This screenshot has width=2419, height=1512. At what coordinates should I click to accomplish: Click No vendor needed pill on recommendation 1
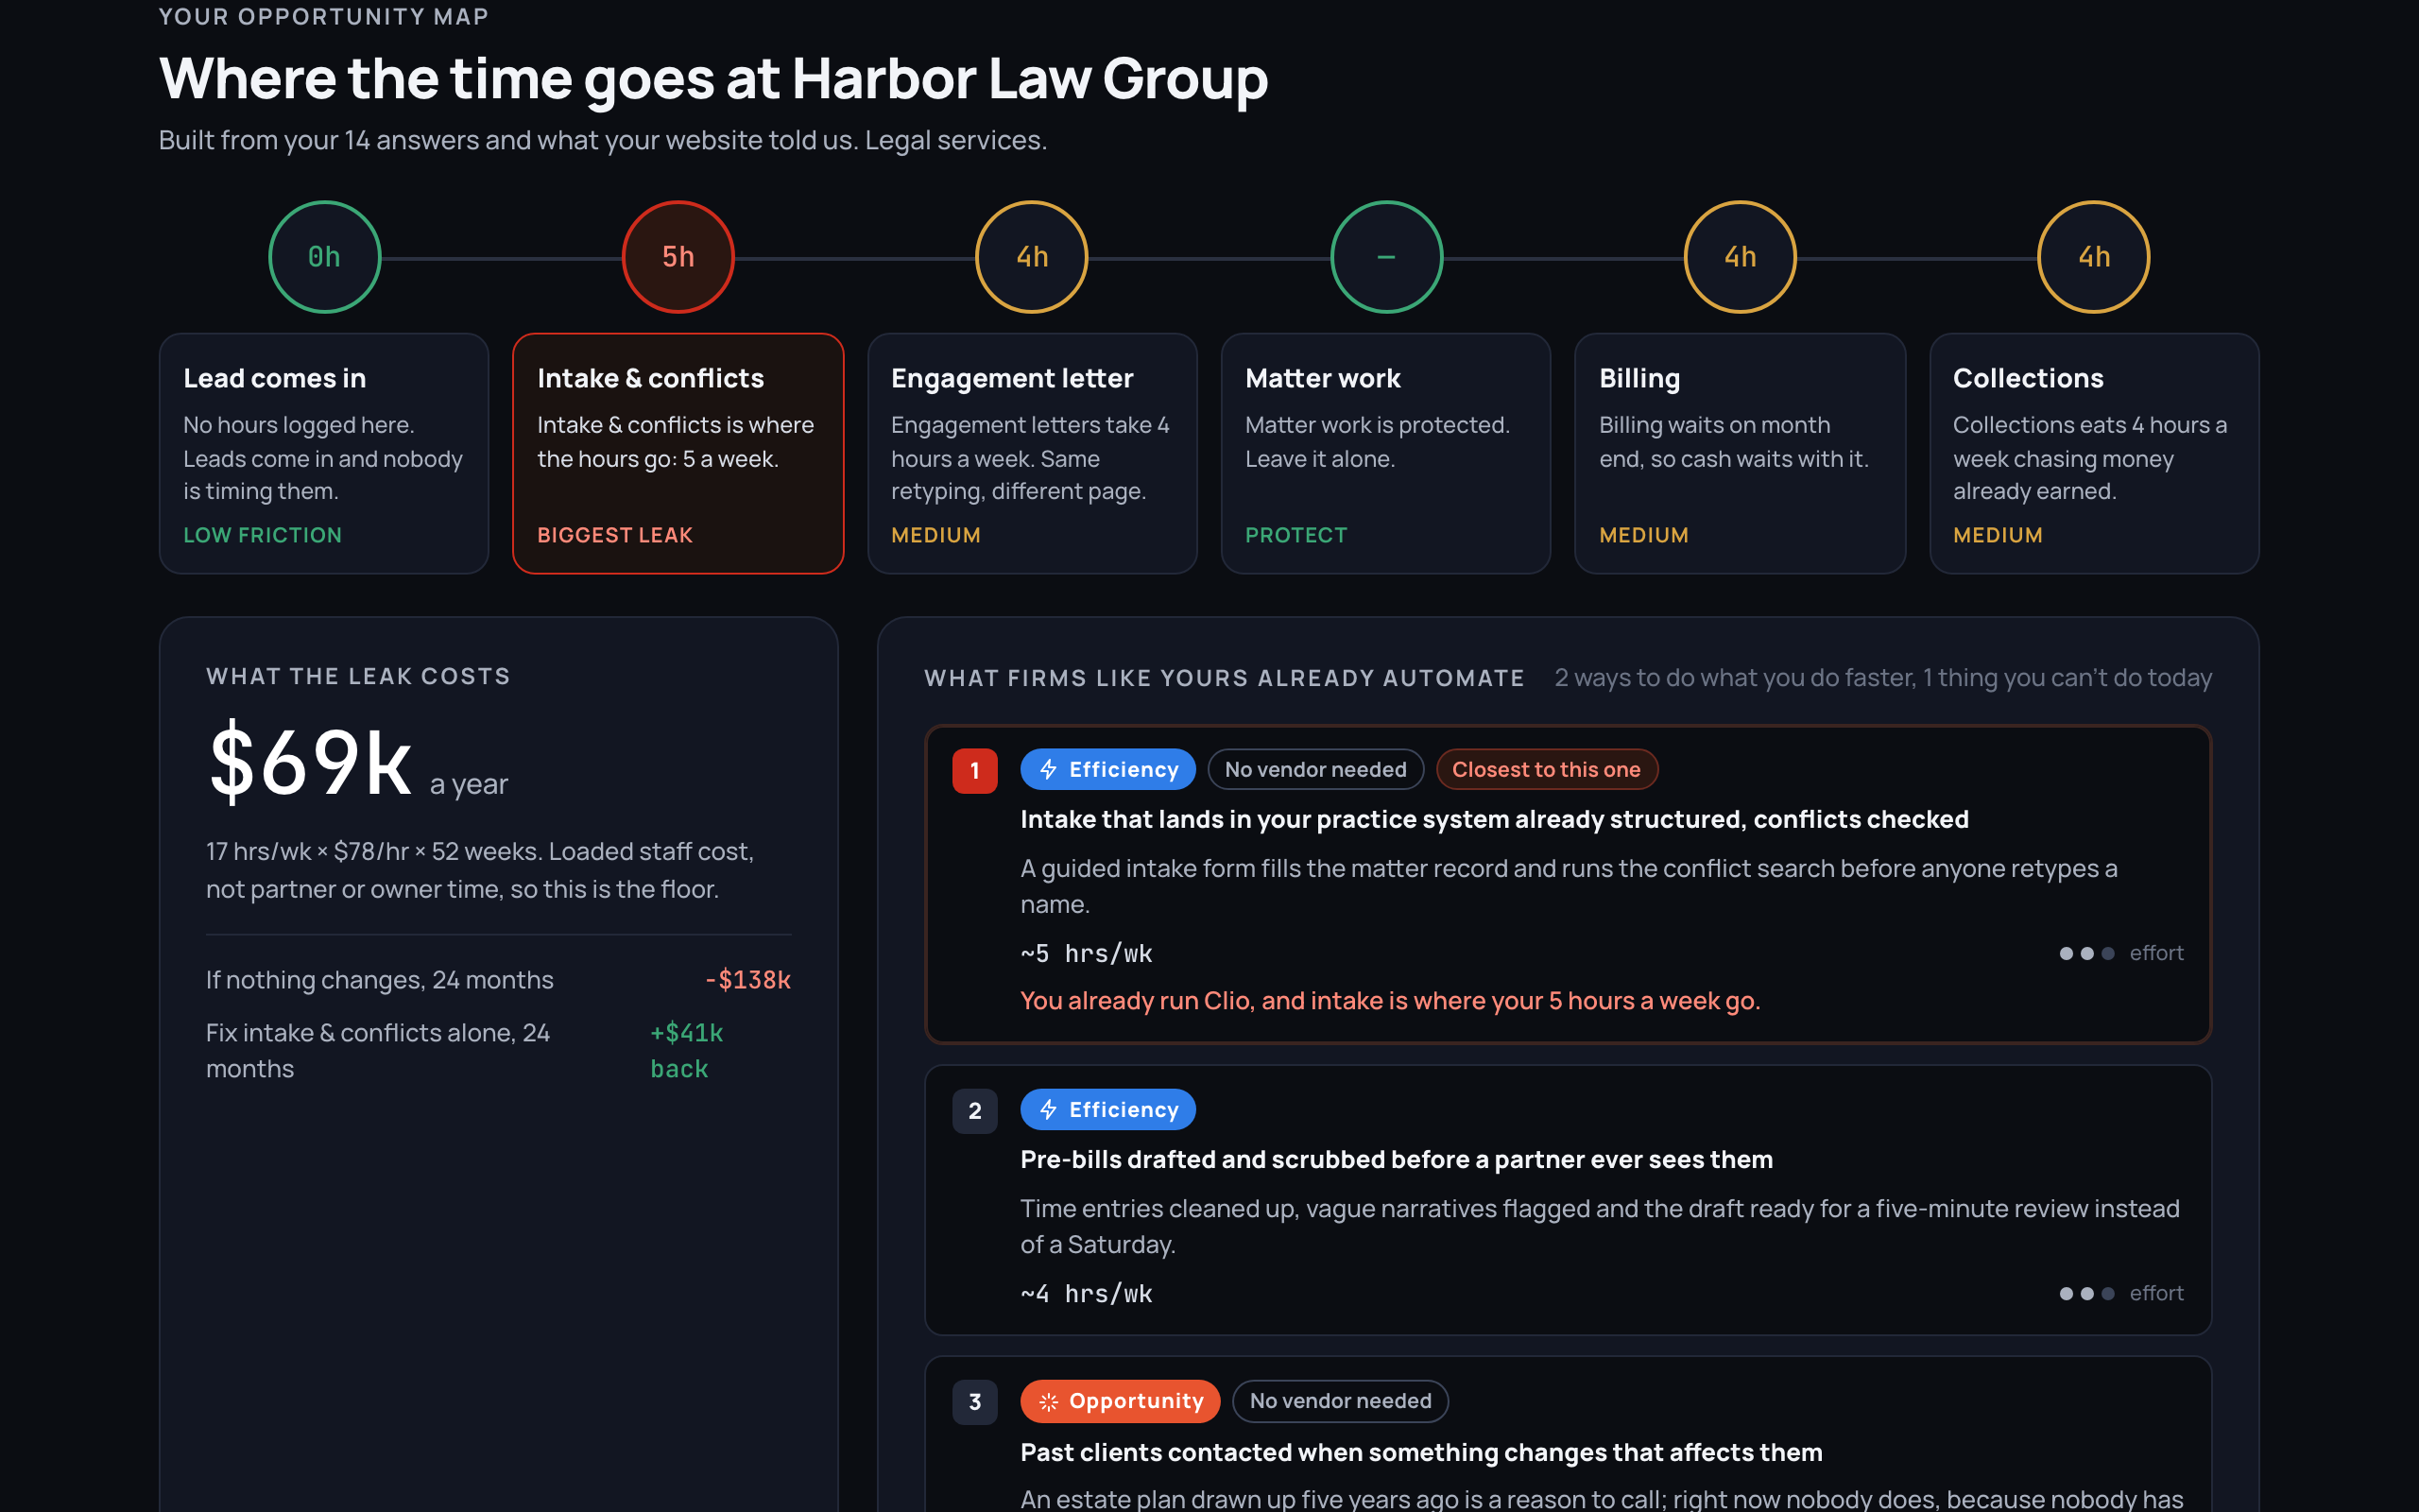coord(1315,769)
